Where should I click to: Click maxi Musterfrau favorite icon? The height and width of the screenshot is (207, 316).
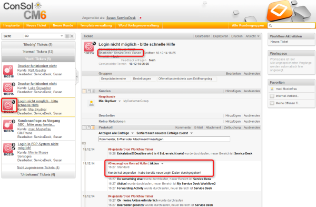pos(272,89)
